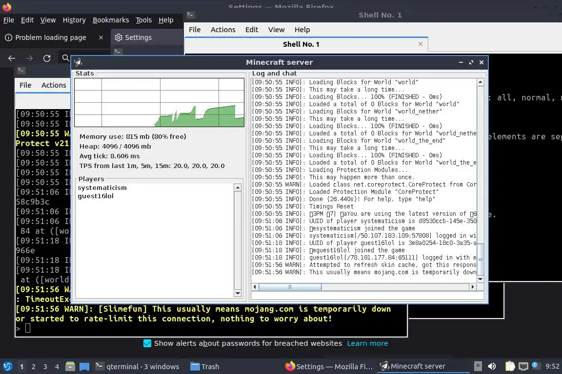
Task: Click the log horizontal scrollbar thumb
Action: coord(290,287)
